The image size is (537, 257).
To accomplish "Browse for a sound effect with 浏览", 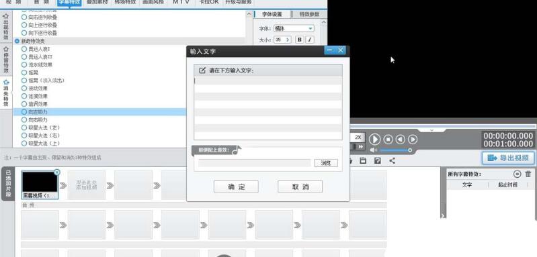I will coord(326,163).
